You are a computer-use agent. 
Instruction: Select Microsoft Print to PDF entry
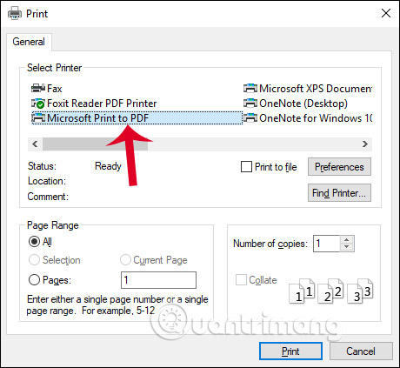(137, 118)
